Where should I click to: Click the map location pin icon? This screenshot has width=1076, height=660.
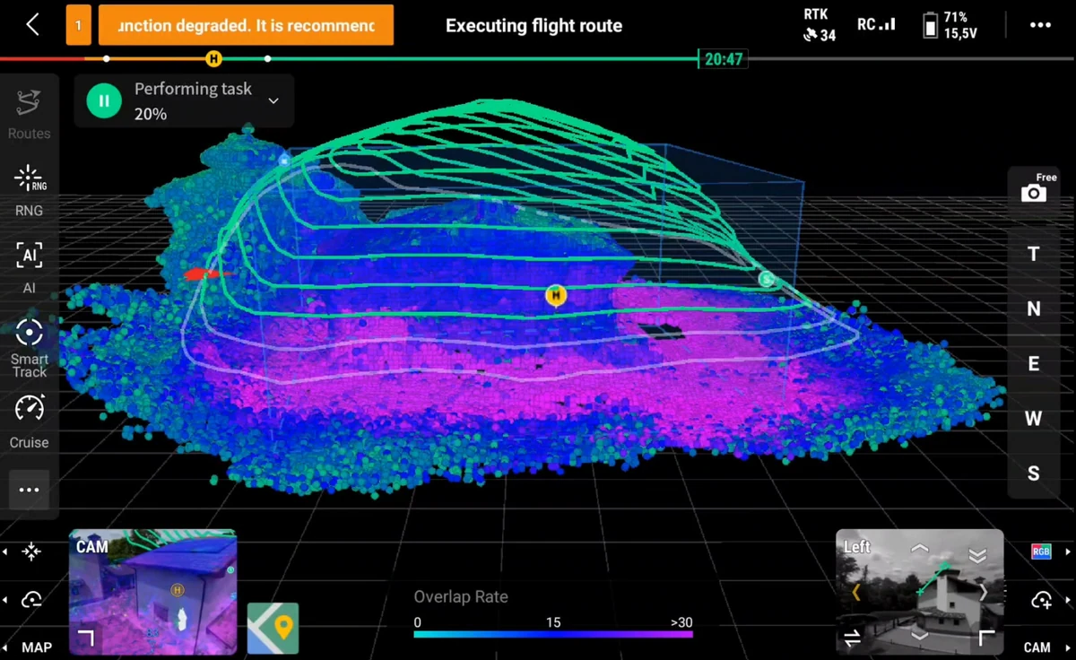[273, 628]
